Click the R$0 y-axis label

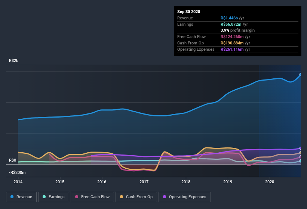[13, 160]
